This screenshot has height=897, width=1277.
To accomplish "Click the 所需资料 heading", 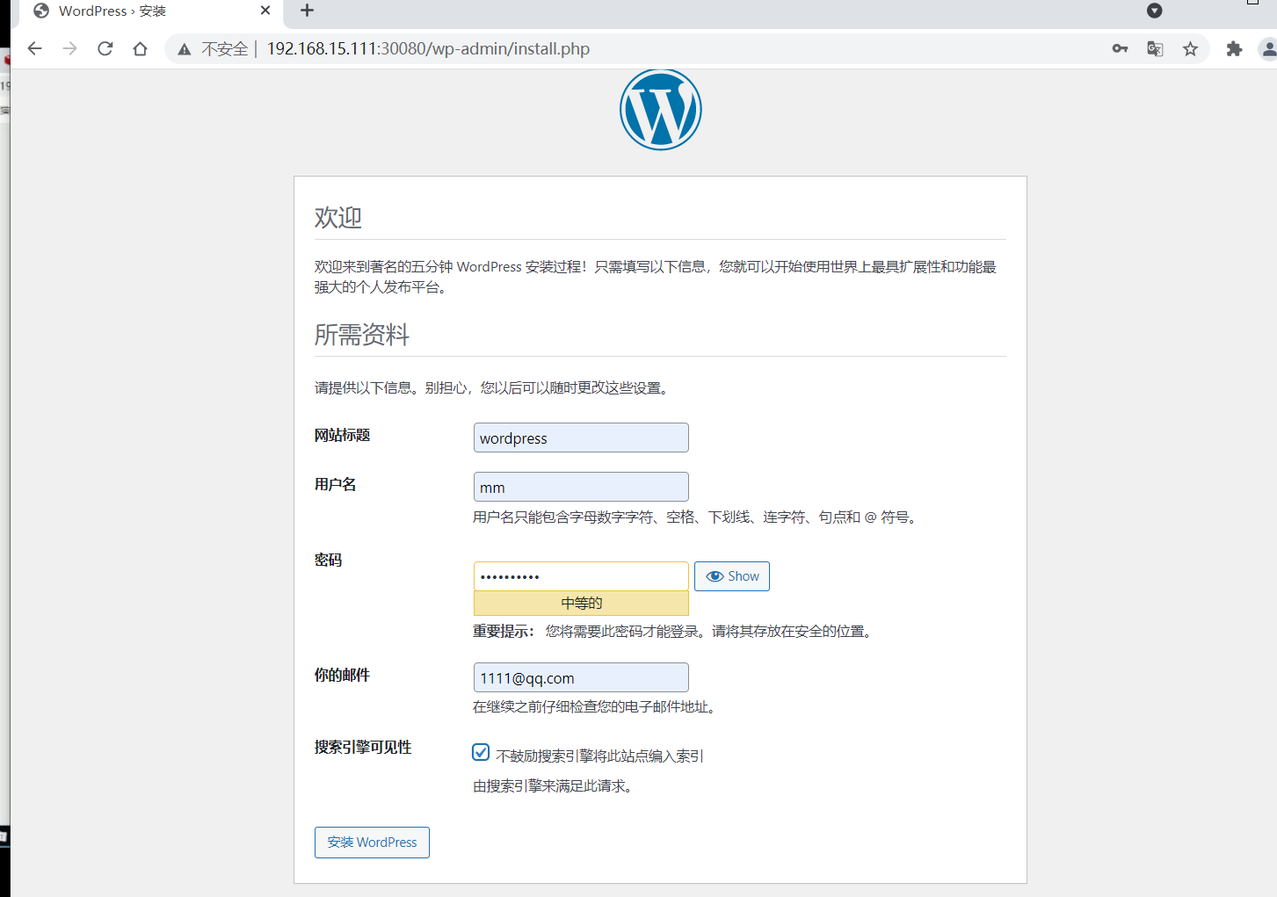I will coord(362,335).
